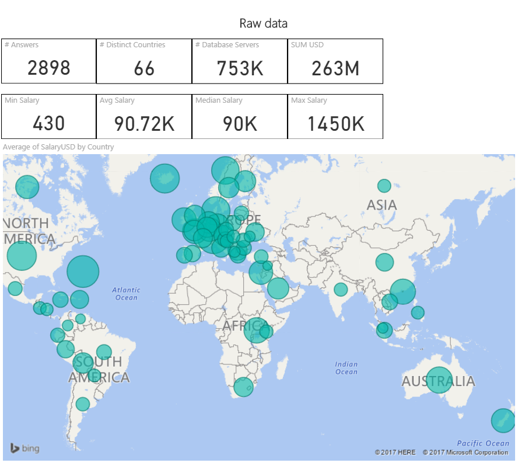Select the # Distinct Countries card
The width and height of the screenshot is (518, 463).
point(144,61)
